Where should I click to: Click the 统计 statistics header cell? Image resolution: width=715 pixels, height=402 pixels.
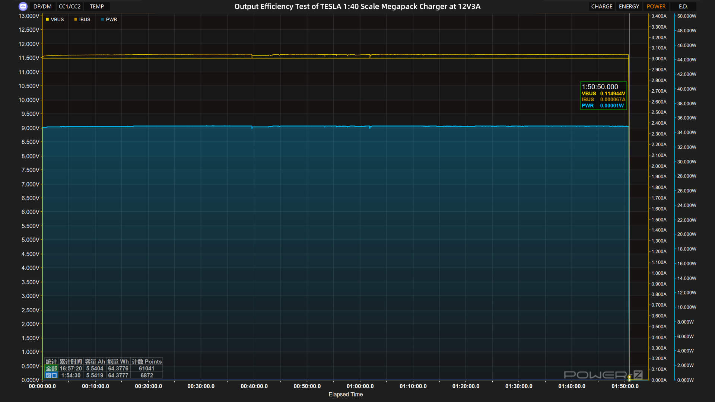pos(51,361)
